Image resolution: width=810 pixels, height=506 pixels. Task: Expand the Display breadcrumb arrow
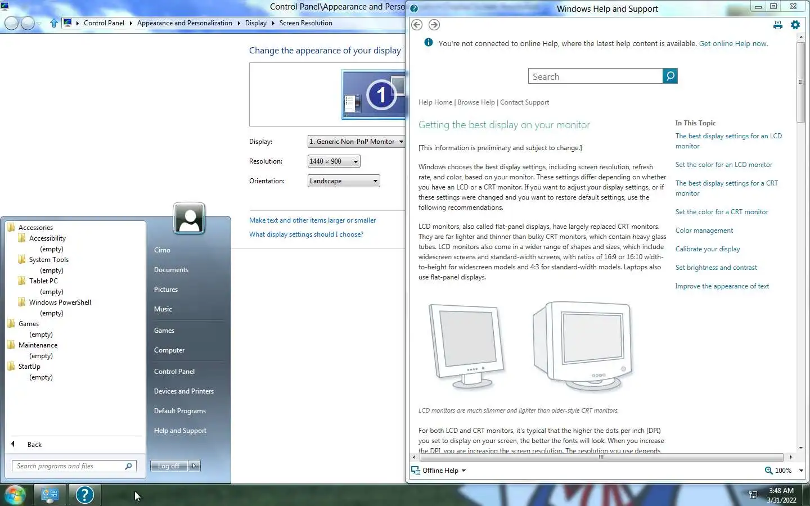tap(273, 23)
